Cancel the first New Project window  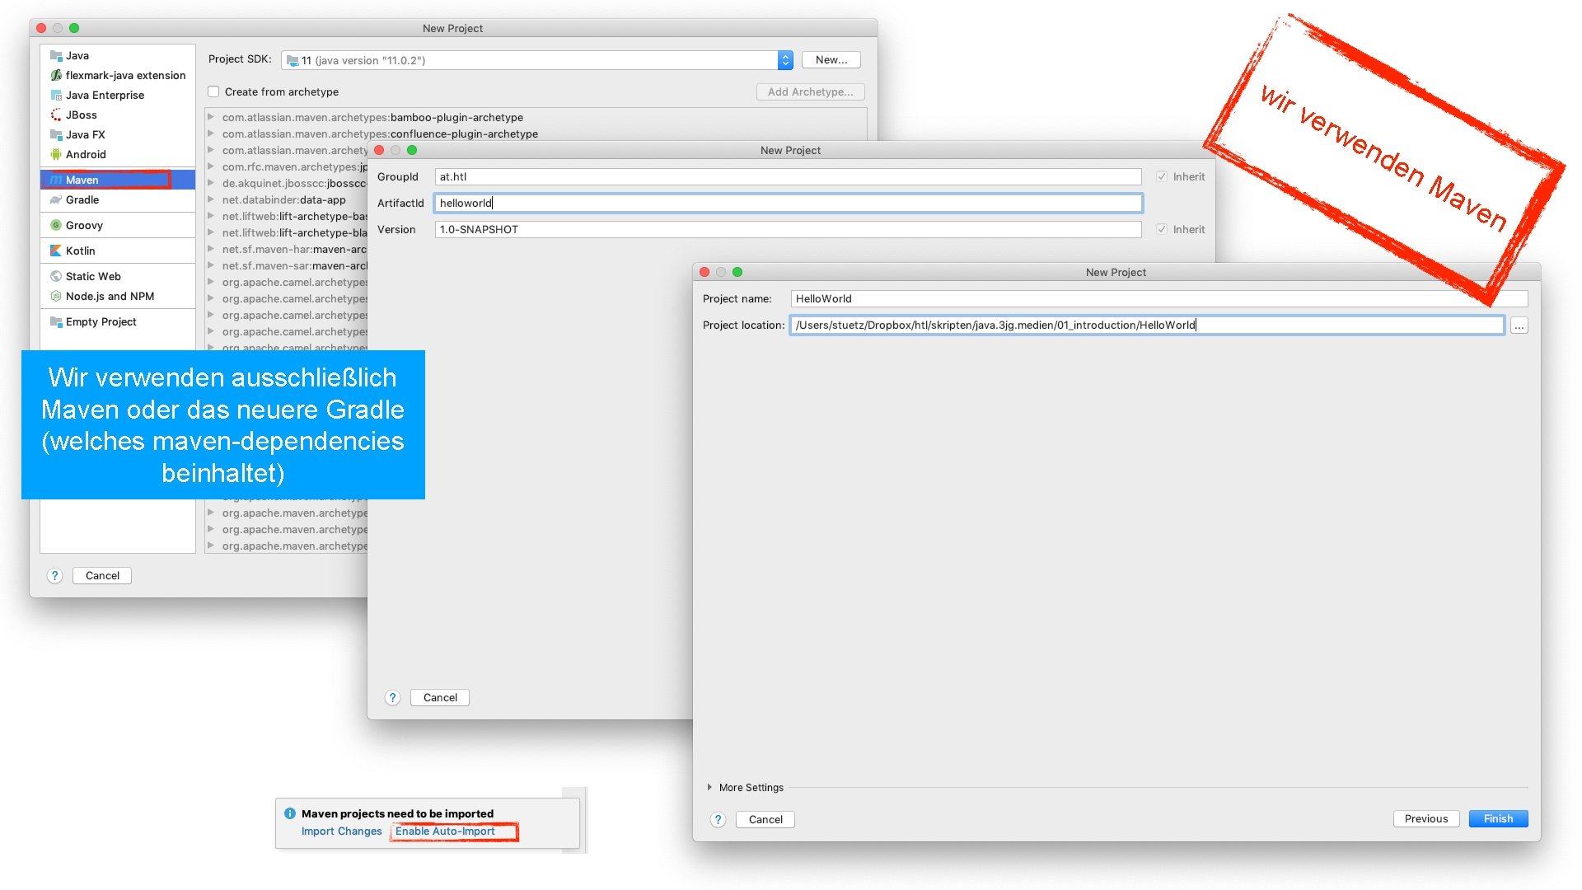coord(102,575)
